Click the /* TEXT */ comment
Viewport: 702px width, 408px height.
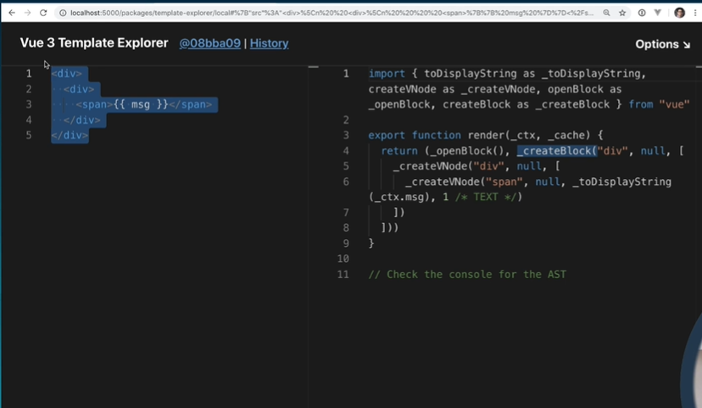click(486, 197)
